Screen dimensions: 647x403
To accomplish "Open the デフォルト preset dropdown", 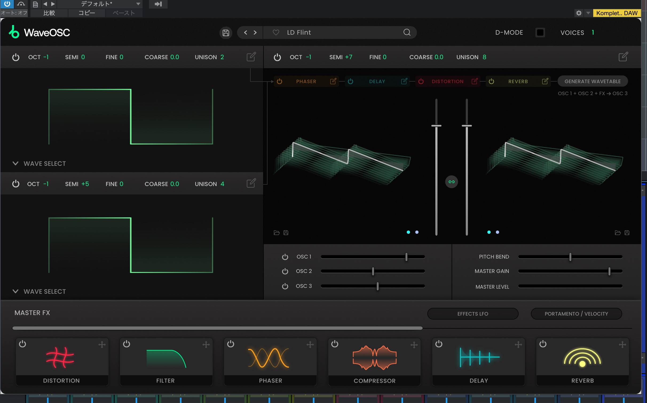I will point(138,4).
